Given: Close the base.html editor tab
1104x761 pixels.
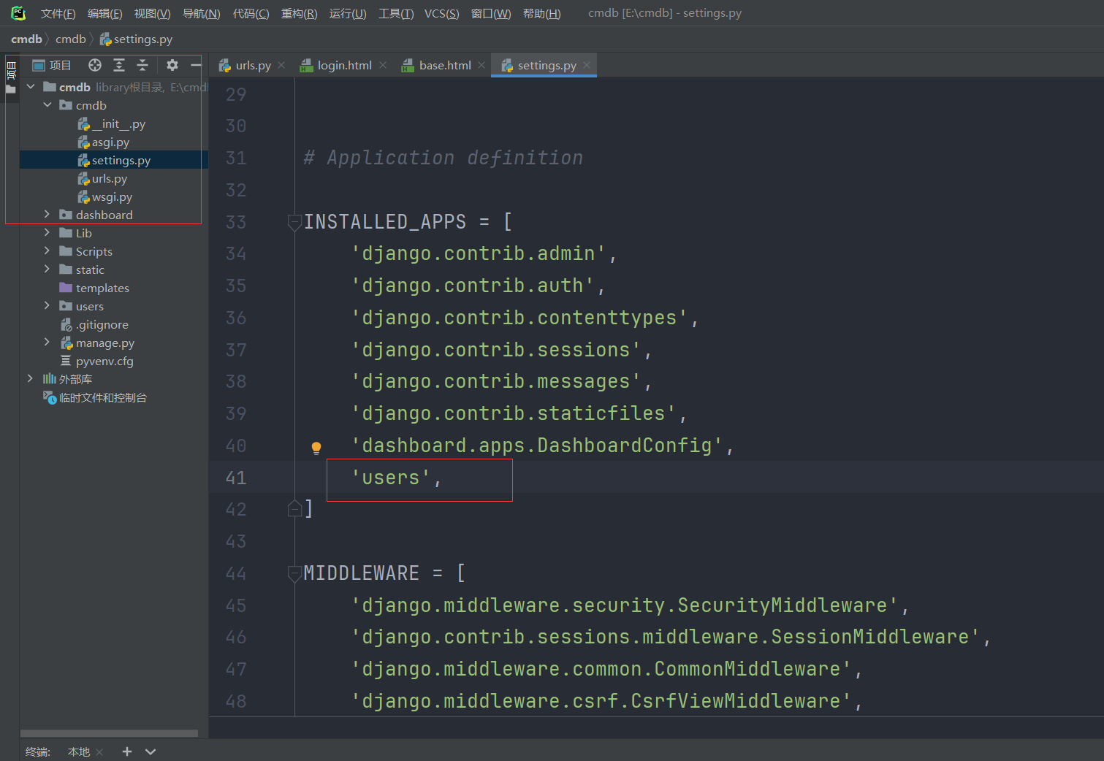Looking at the screenshot, I should pyautogui.click(x=481, y=65).
